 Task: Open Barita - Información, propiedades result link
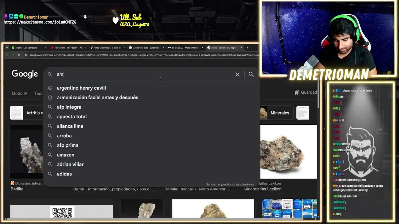114,189
